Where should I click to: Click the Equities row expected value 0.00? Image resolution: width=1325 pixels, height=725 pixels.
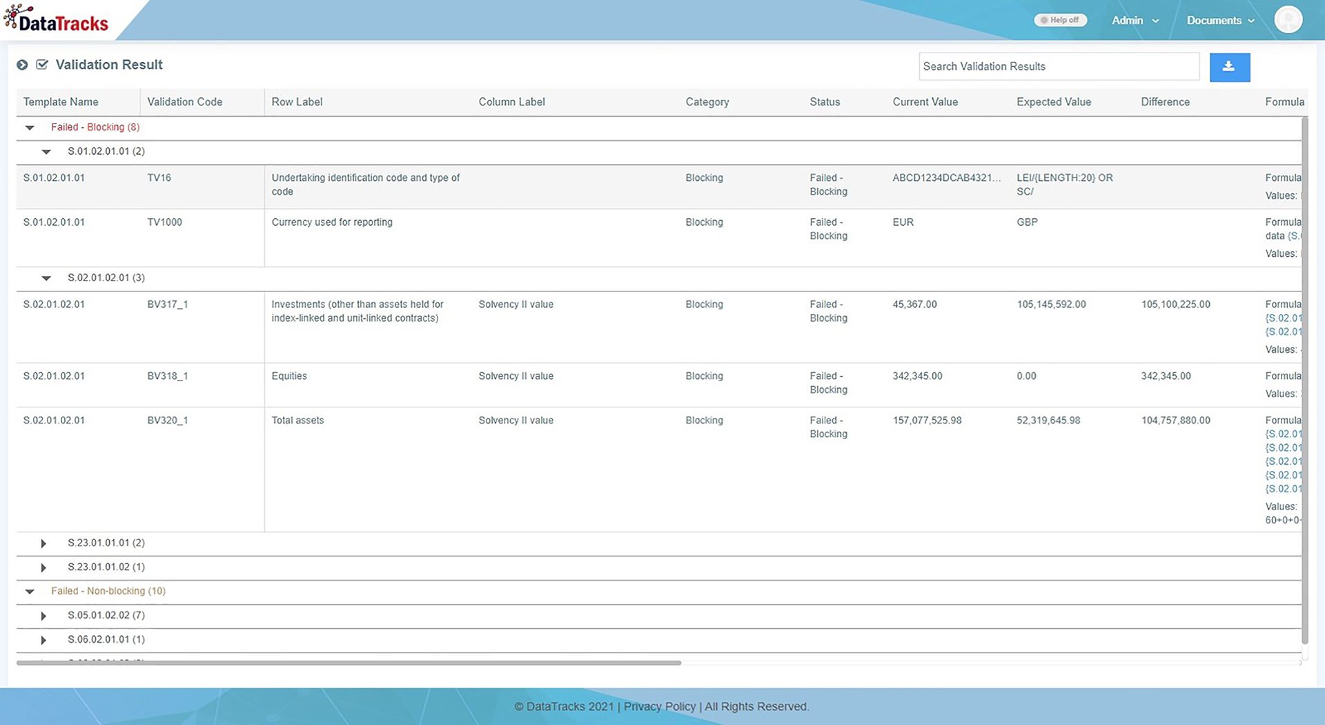[x=1026, y=376]
